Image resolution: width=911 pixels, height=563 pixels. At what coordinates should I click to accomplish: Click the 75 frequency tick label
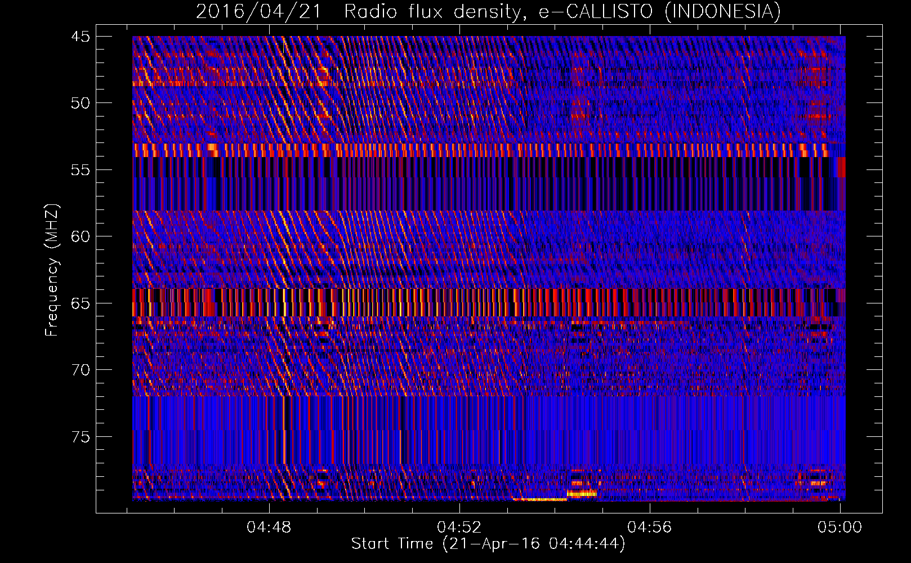pos(80,437)
